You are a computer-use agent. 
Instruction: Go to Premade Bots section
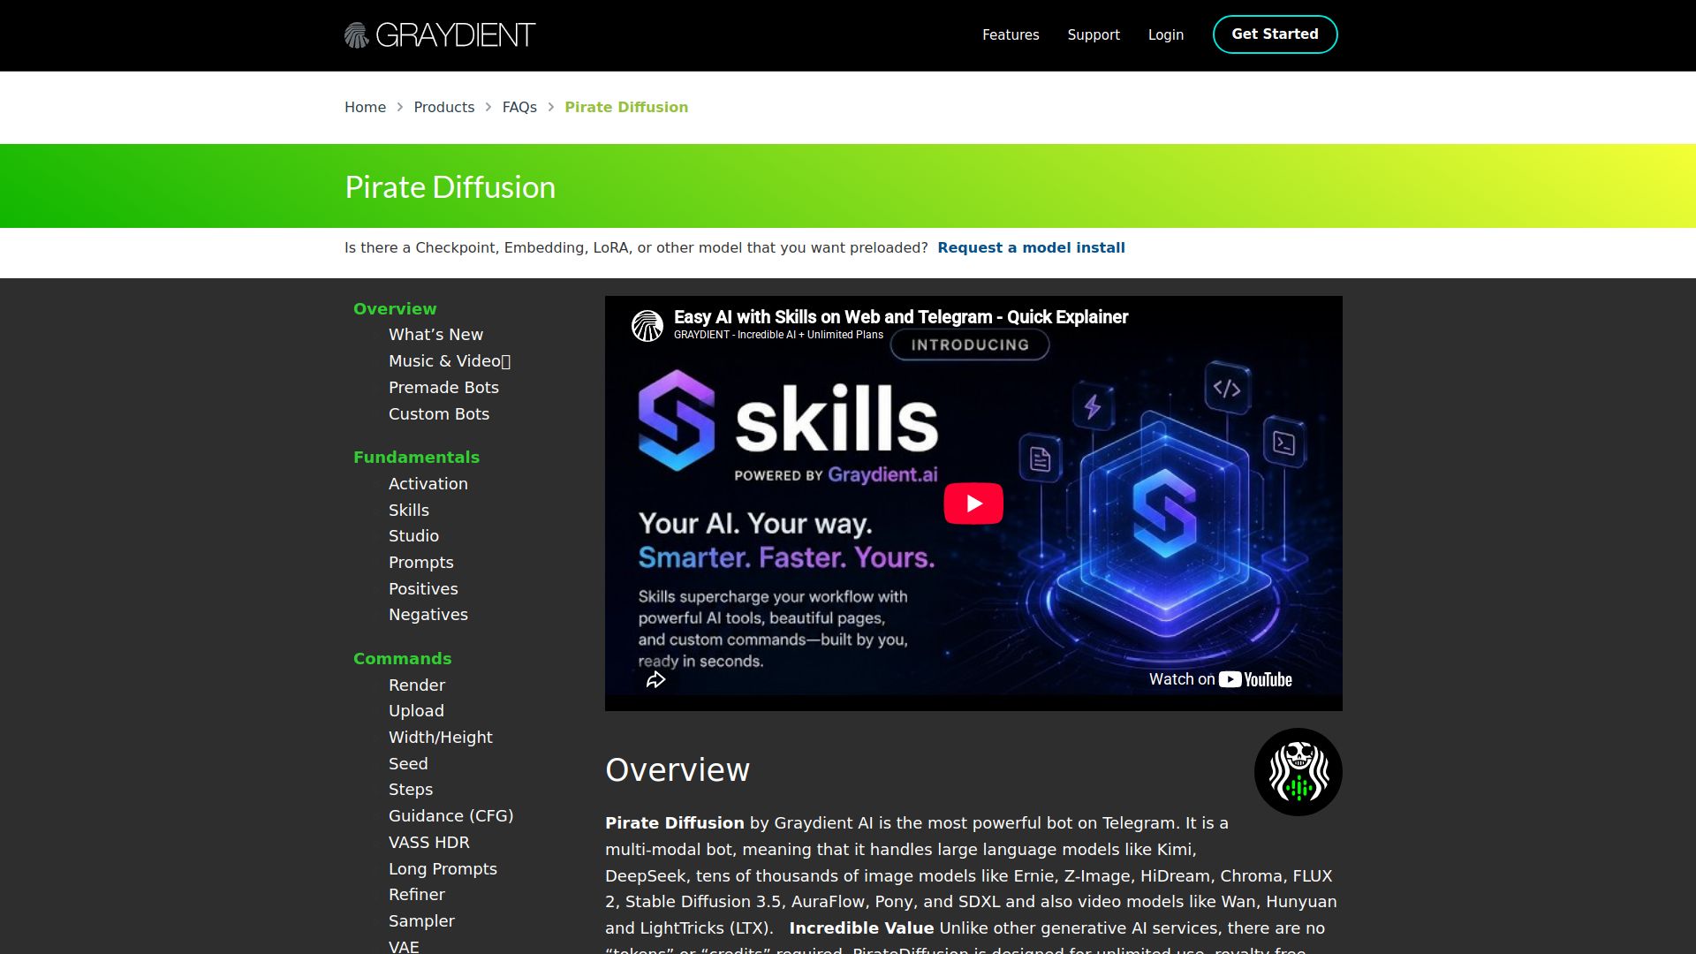point(443,388)
